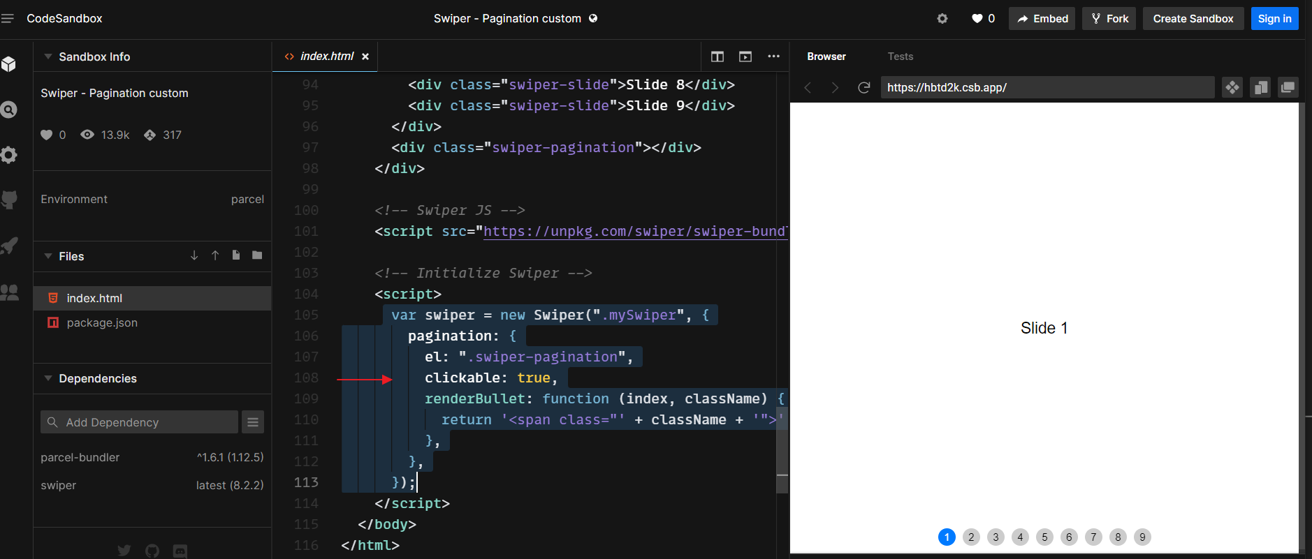Open Live collaboration people icon
This screenshot has height=559, width=1312.
tap(9, 292)
